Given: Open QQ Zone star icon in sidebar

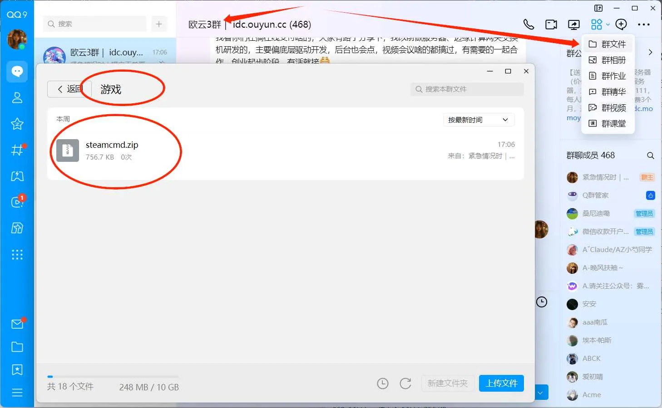Looking at the screenshot, I should [x=17, y=123].
